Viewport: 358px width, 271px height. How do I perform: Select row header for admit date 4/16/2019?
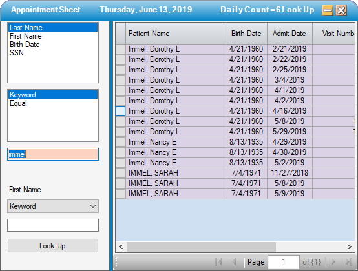121,111
